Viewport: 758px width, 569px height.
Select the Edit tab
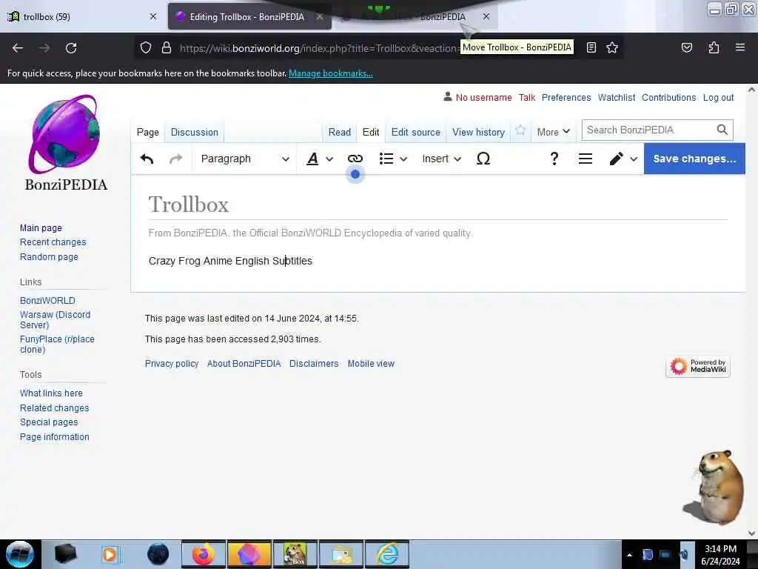tap(371, 132)
